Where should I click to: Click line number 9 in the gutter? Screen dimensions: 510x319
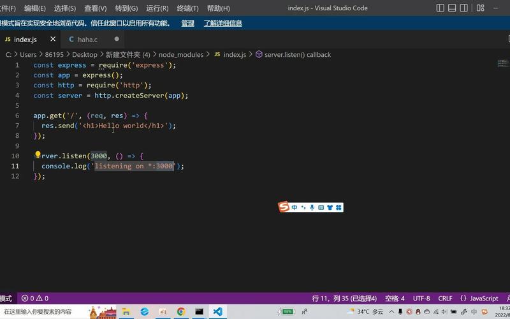tap(17, 146)
